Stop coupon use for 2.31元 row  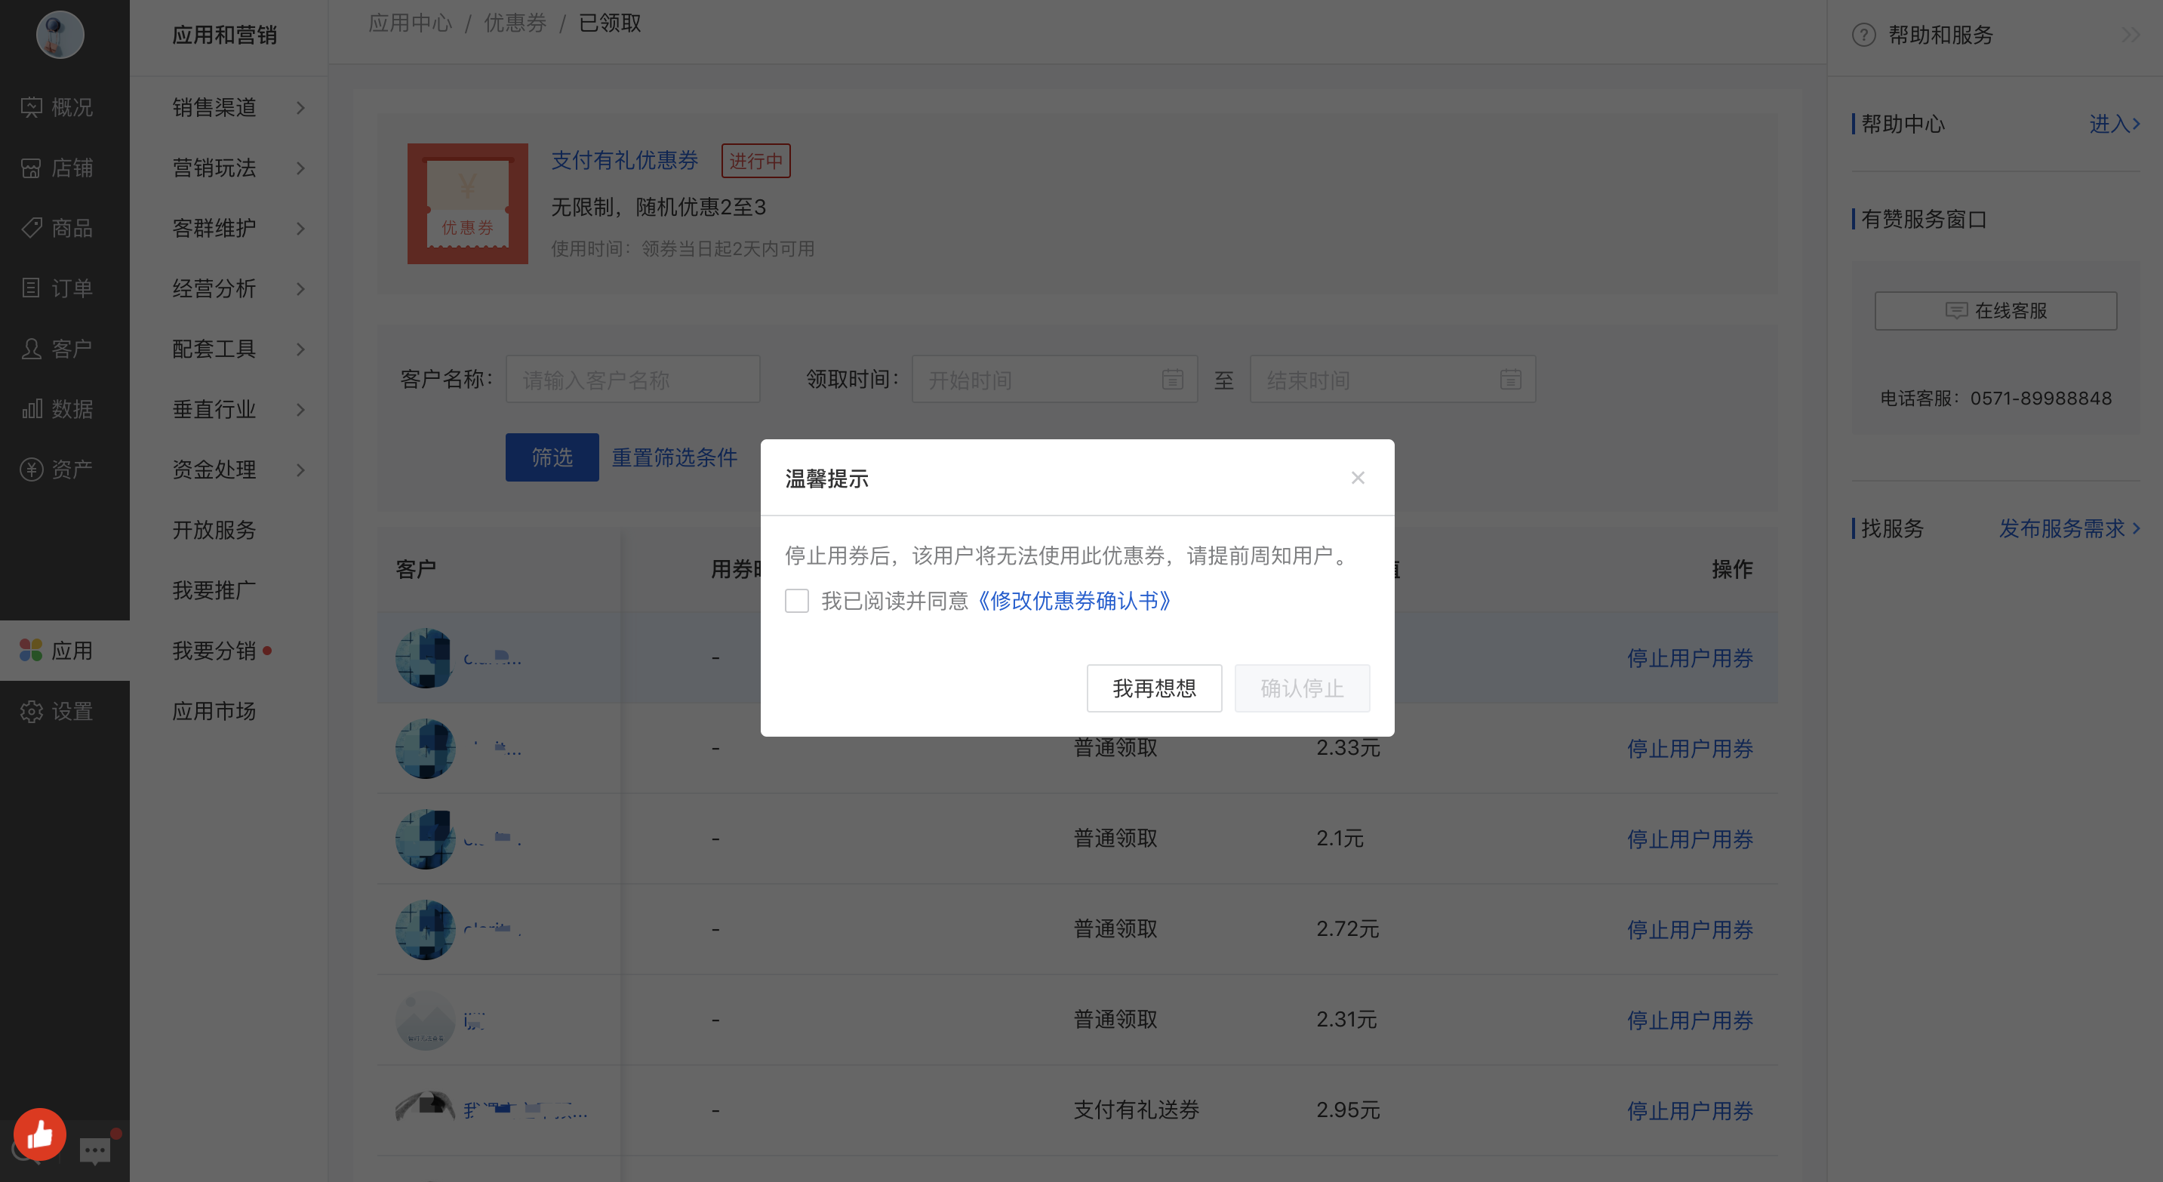pyautogui.click(x=1691, y=1020)
